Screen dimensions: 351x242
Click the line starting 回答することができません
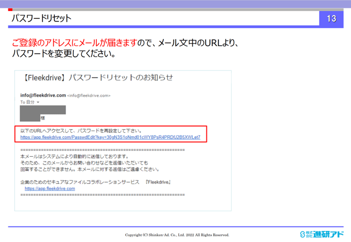click(x=90, y=169)
